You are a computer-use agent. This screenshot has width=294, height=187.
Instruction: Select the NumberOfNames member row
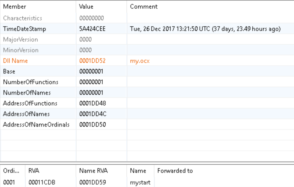tap(27, 93)
